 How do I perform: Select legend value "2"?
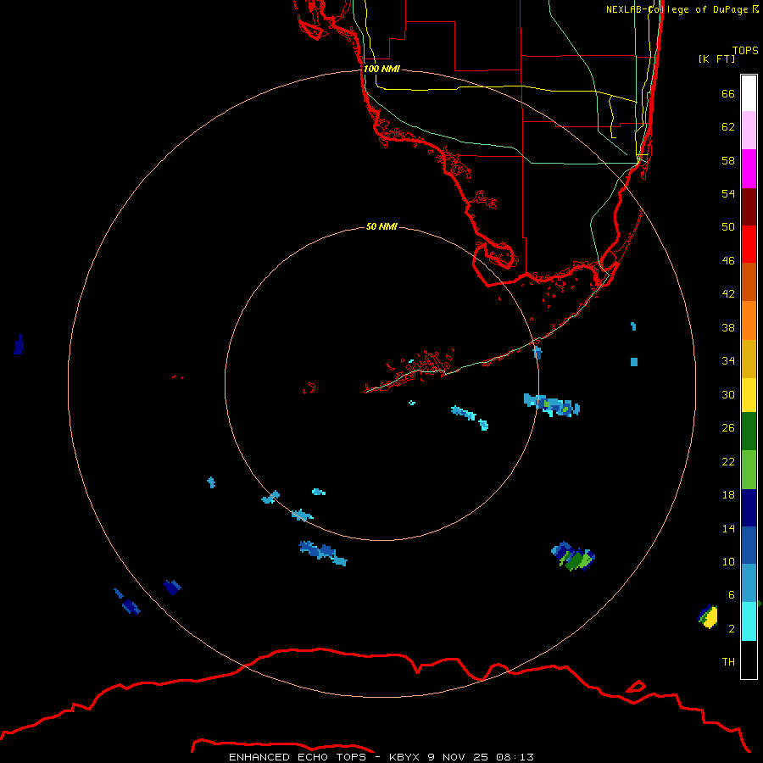point(732,629)
